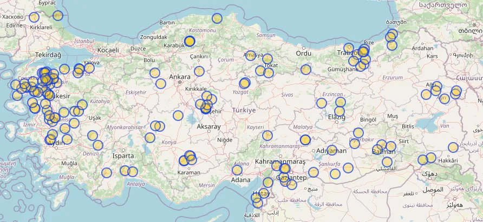Click the marker just above the Kastamonu label

(217, 18)
